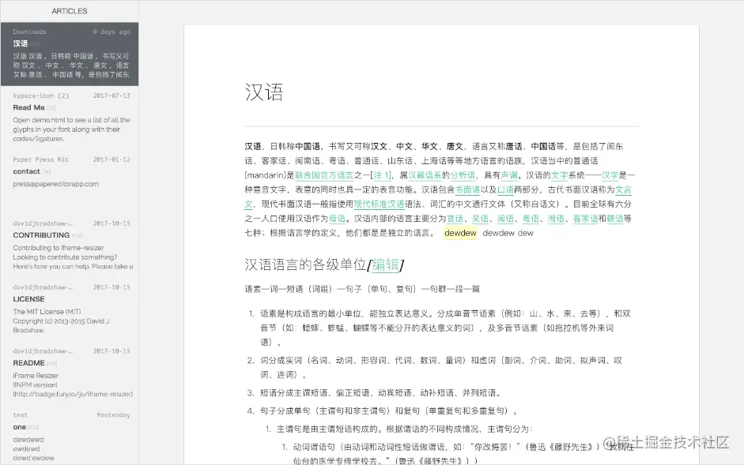The image size is (744, 465).
Task: Click list item starting 句子分成单句
Action: pos(389,411)
